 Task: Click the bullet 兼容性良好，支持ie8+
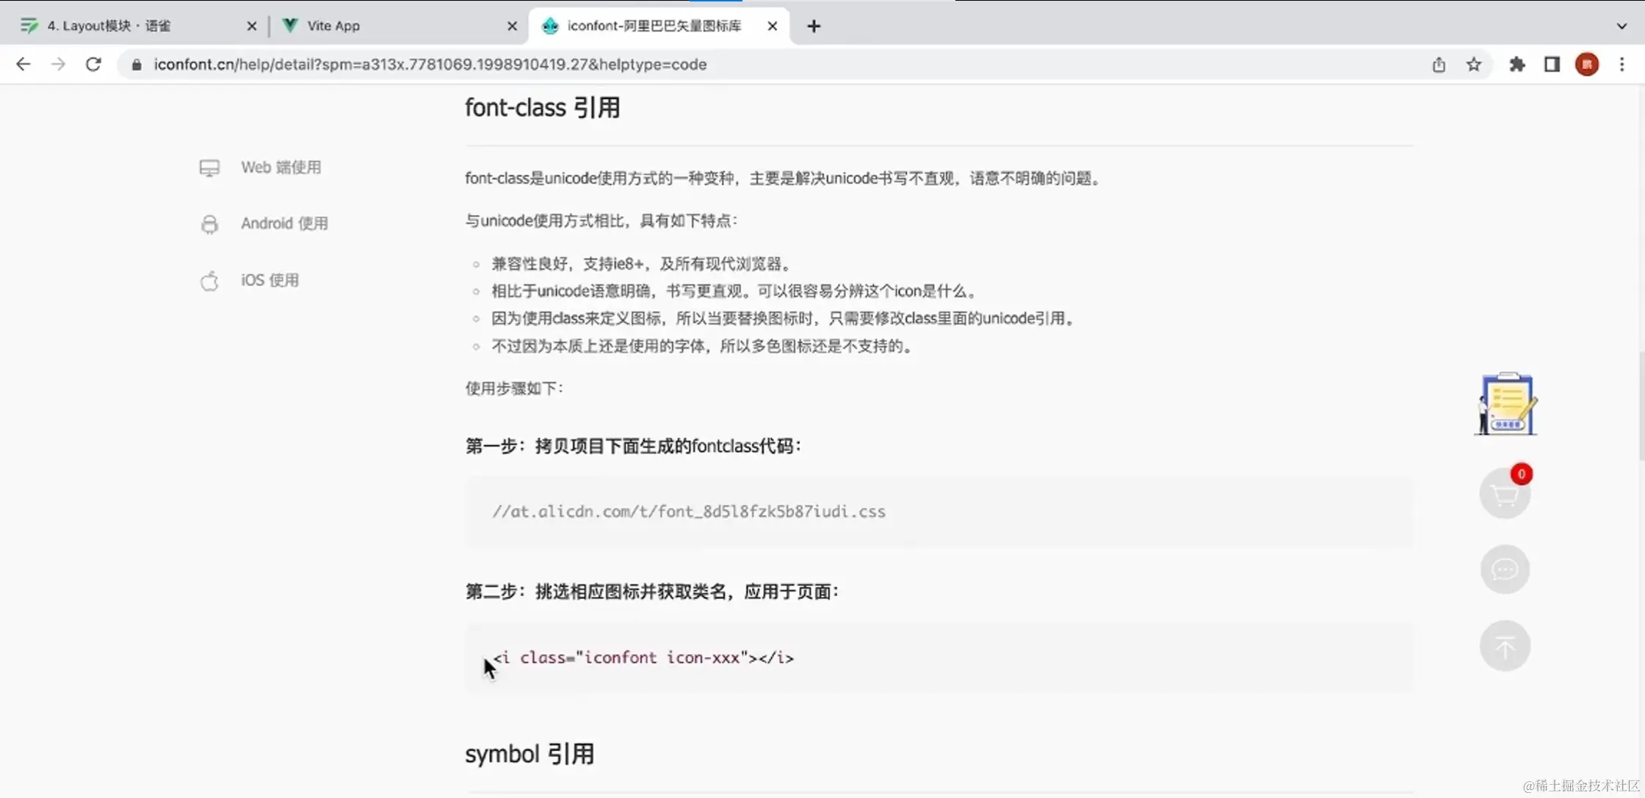point(642,264)
